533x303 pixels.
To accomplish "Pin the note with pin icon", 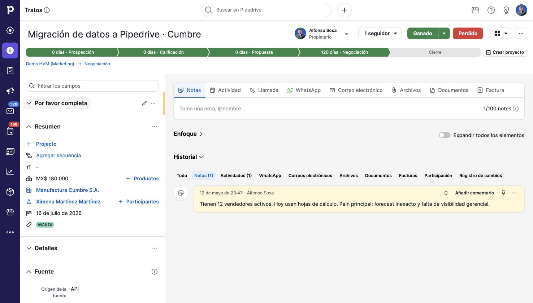I will coord(503,193).
